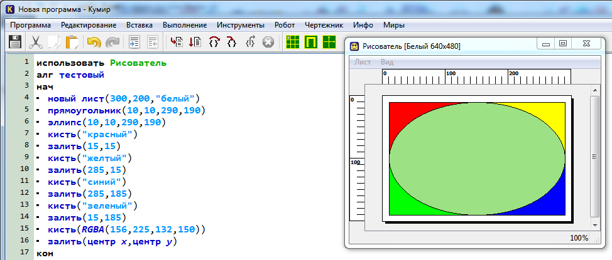Open the Выполнение menu
The width and height of the screenshot is (612, 260).
(184, 25)
